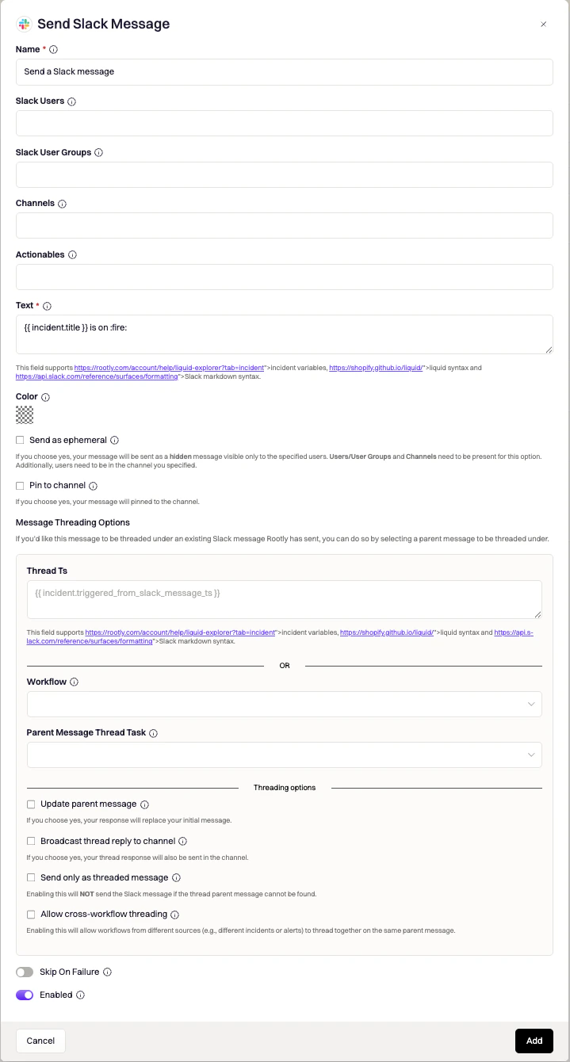The image size is (570, 1062).
Task: Enable the Skip On Failure toggle
Action: pyautogui.click(x=24, y=972)
